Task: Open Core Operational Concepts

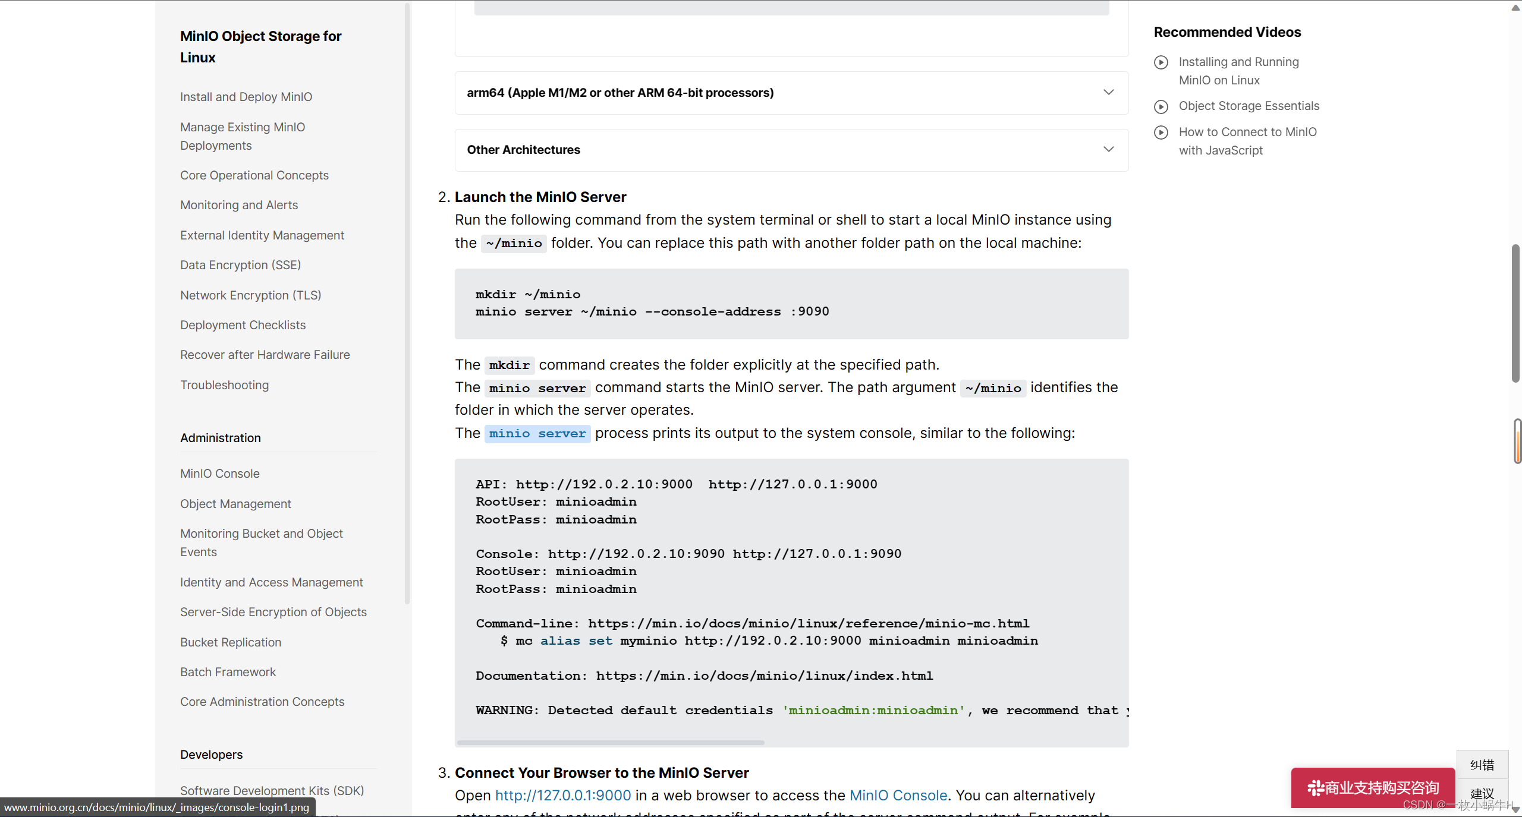Action: (254, 175)
